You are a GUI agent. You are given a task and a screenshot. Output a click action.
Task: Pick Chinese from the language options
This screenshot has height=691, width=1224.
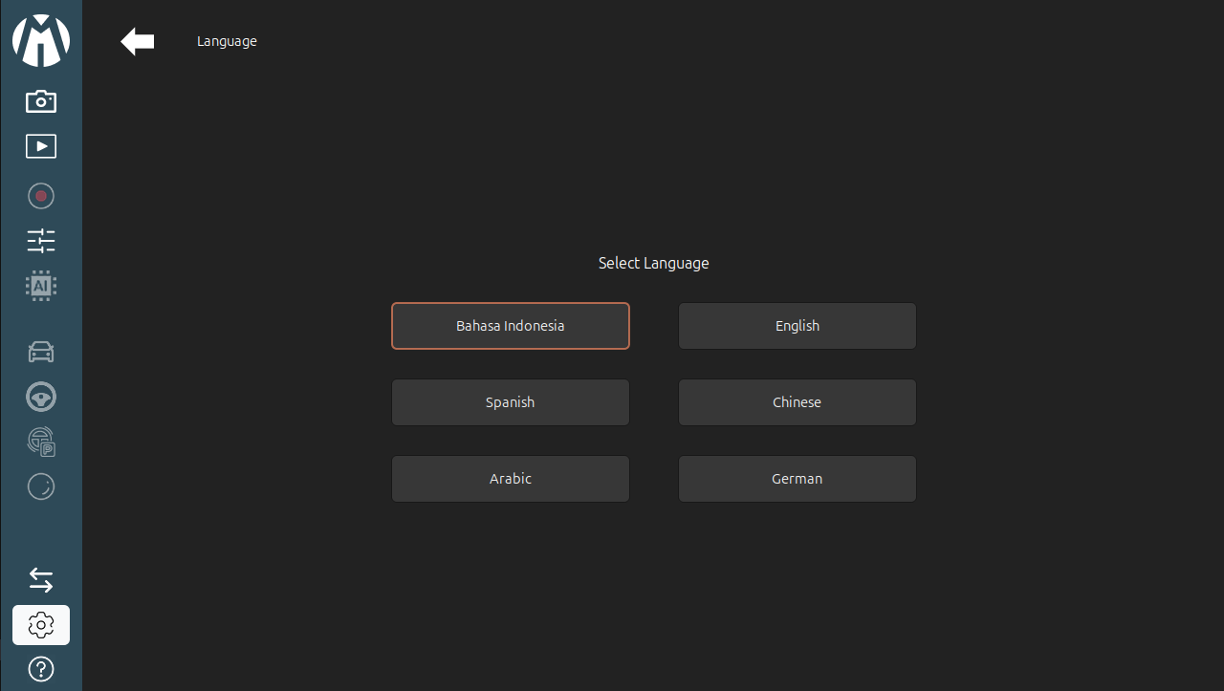tap(798, 402)
